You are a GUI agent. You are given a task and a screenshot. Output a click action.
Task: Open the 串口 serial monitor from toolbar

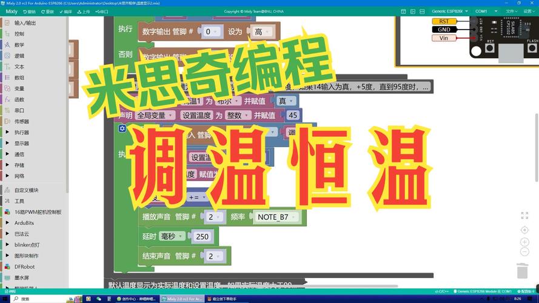(101, 11)
